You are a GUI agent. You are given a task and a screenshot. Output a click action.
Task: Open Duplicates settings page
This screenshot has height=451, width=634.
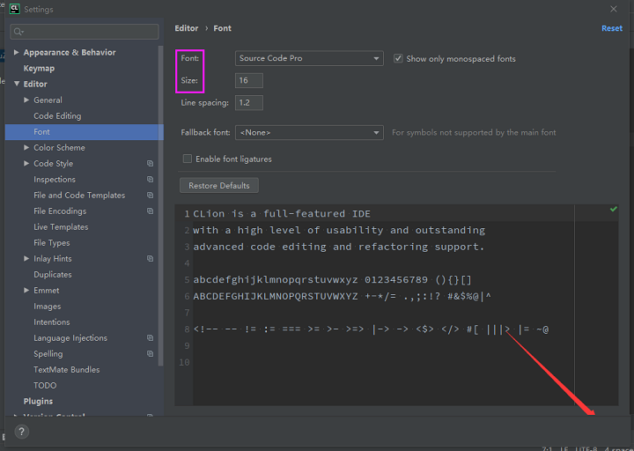[53, 274]
